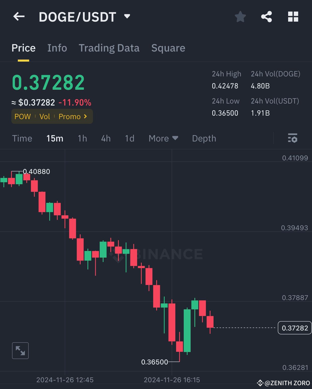312x389 pixels.
Task: Switch chart to 1h interval
Action: (82, 138)
